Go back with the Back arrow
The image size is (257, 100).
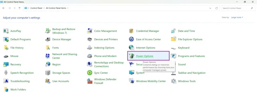click(x=4, y=8)
